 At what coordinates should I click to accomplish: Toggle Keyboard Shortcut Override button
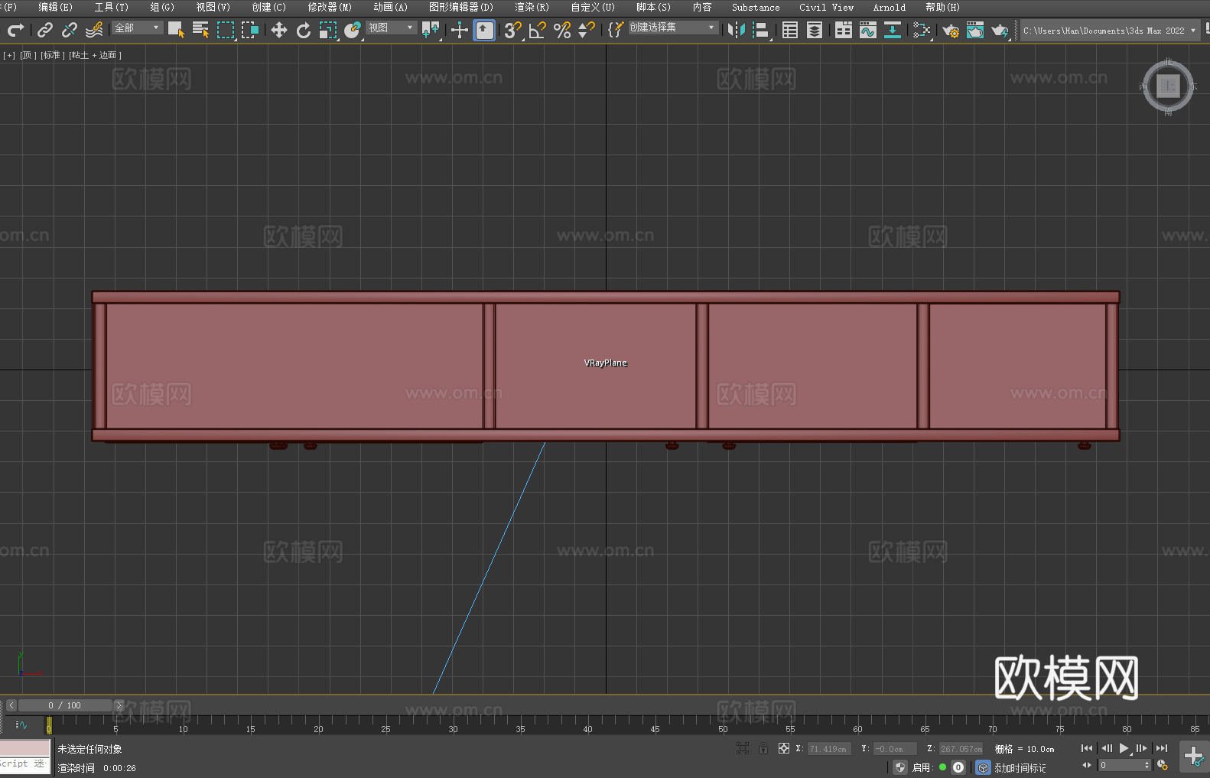484,30
